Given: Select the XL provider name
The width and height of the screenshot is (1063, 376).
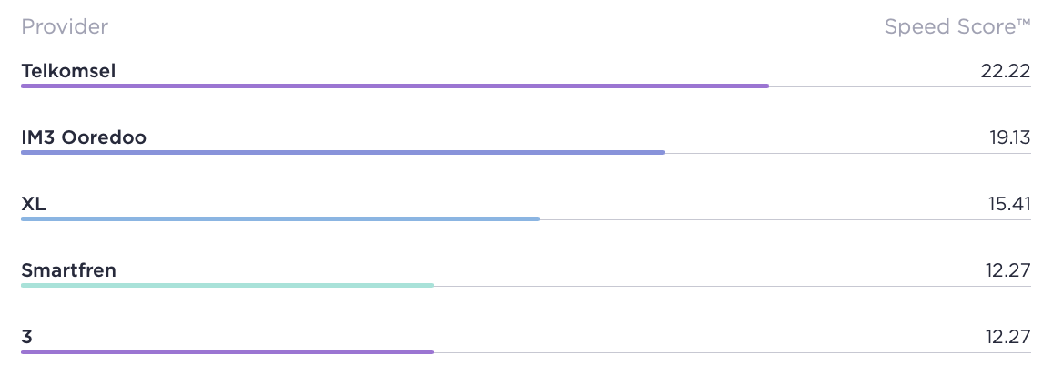Looking at the screenshot, I should click(x=33, y=204).
